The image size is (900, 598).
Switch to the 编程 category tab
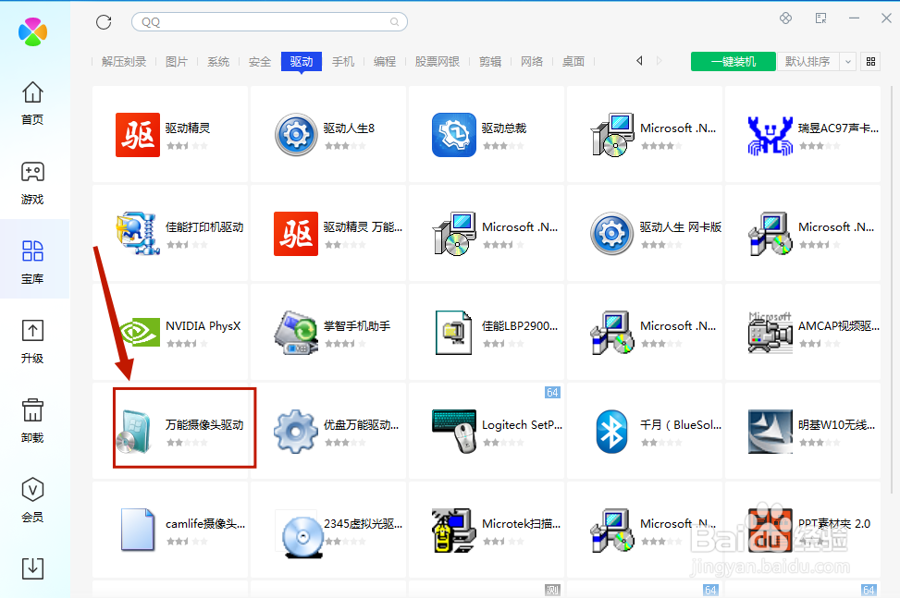tap(385, 61)
